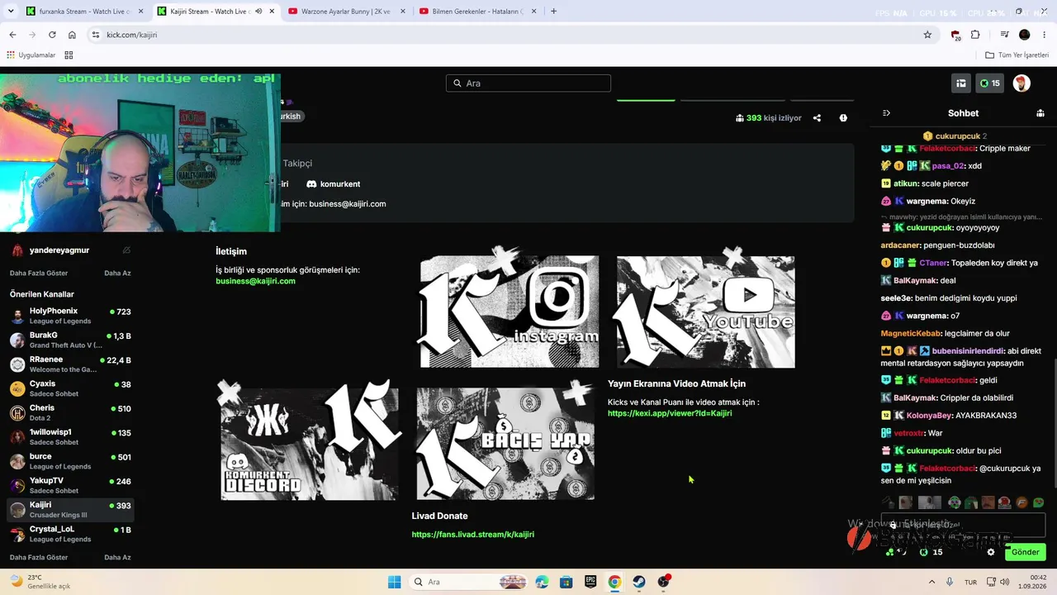Open Chrome profile avatar in toolbar
Viewport: 1057px width, 595px height.
click(1025, 35)
